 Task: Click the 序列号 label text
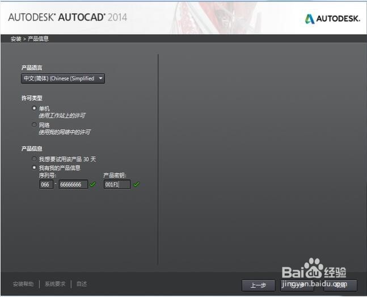click(x=48, y=175)
